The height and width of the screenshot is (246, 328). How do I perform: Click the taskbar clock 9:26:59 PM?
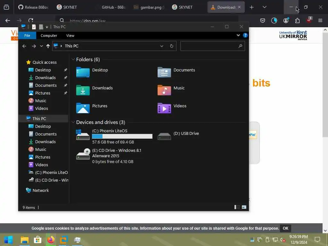[x=298, y=237]
